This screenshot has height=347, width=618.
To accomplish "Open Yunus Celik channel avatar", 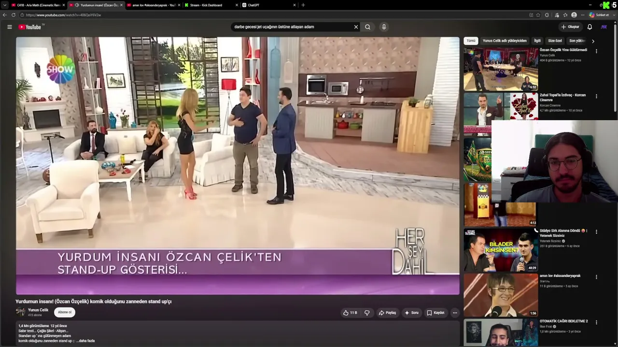I will pyautogui.click(x=20, y=312).
